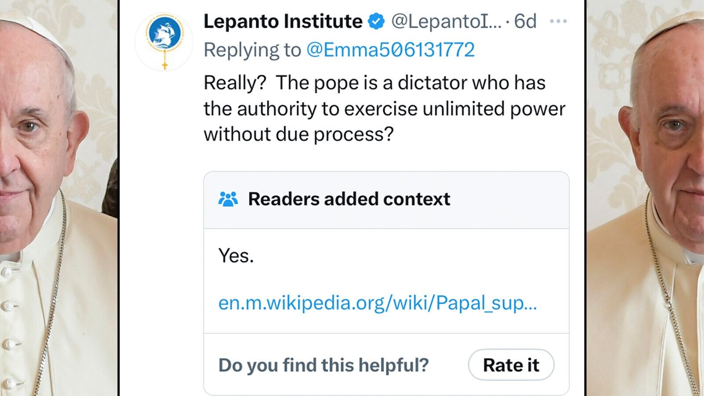704x396 pixels.
Task: Open the Wikipedia Papal_sup link
Action: coord(378,303)
